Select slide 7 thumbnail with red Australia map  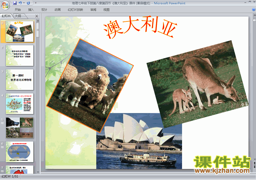click(20, 169)
